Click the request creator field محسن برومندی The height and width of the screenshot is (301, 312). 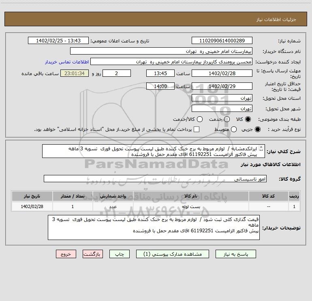tap(171, 61)
